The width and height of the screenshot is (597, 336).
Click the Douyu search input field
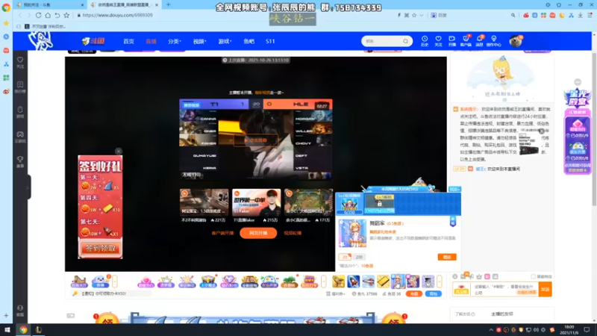pos(383,41)
